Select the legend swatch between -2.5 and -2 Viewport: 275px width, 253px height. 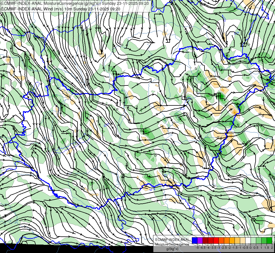click(227, 241)
